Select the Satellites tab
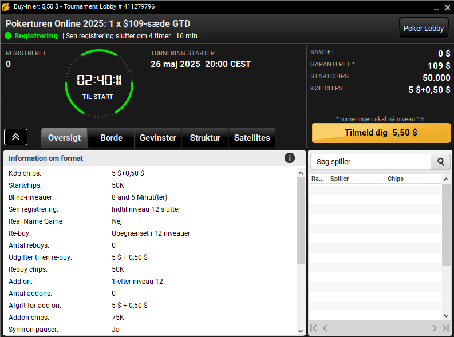The image size is (454, 337). pyautogui.click(x=252, y=138)
